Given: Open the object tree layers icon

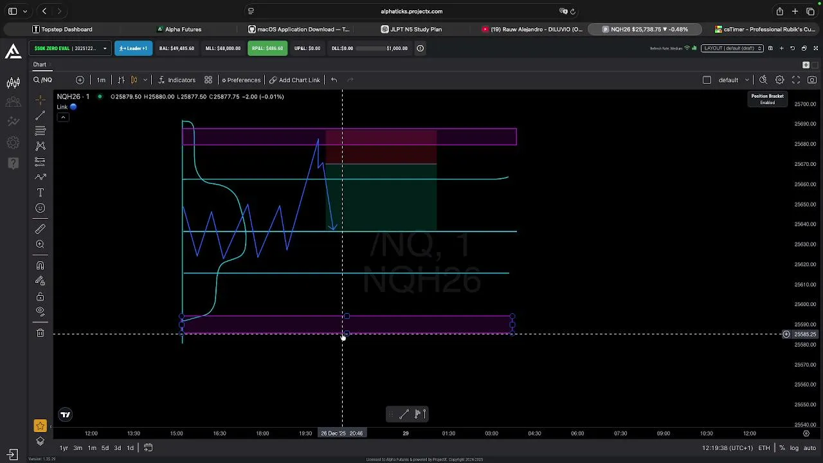Looking at the screenshot, I should coord(40,441).
